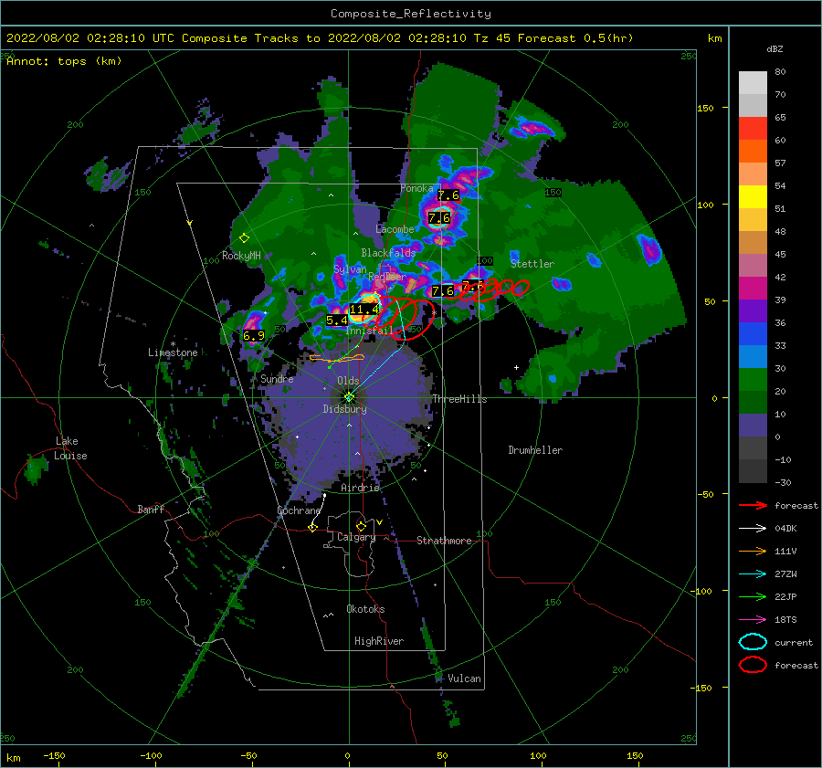
Task: Click the Blackfalds city label
Action: (x=388, y=253)
